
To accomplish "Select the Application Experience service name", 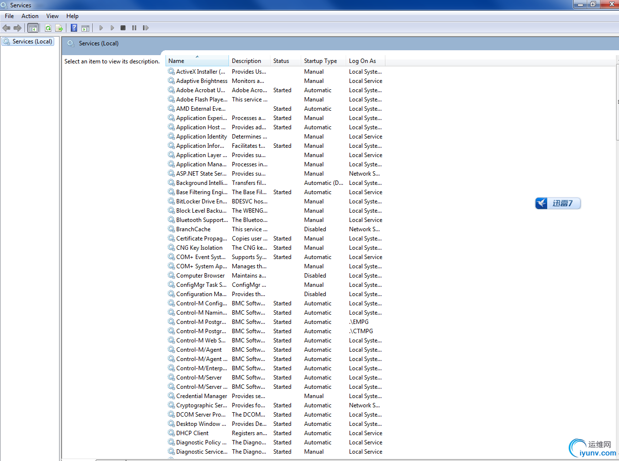I will pyautogui.click(x=202, y=118).
